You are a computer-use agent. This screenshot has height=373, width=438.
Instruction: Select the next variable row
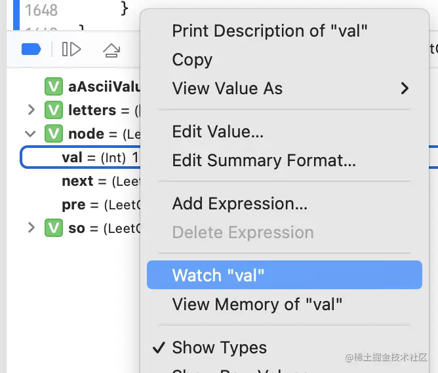click(83, 181)
